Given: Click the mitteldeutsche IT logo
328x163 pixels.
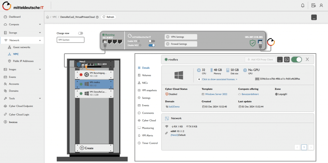Looking at the screenshot, I should (23, 6).
